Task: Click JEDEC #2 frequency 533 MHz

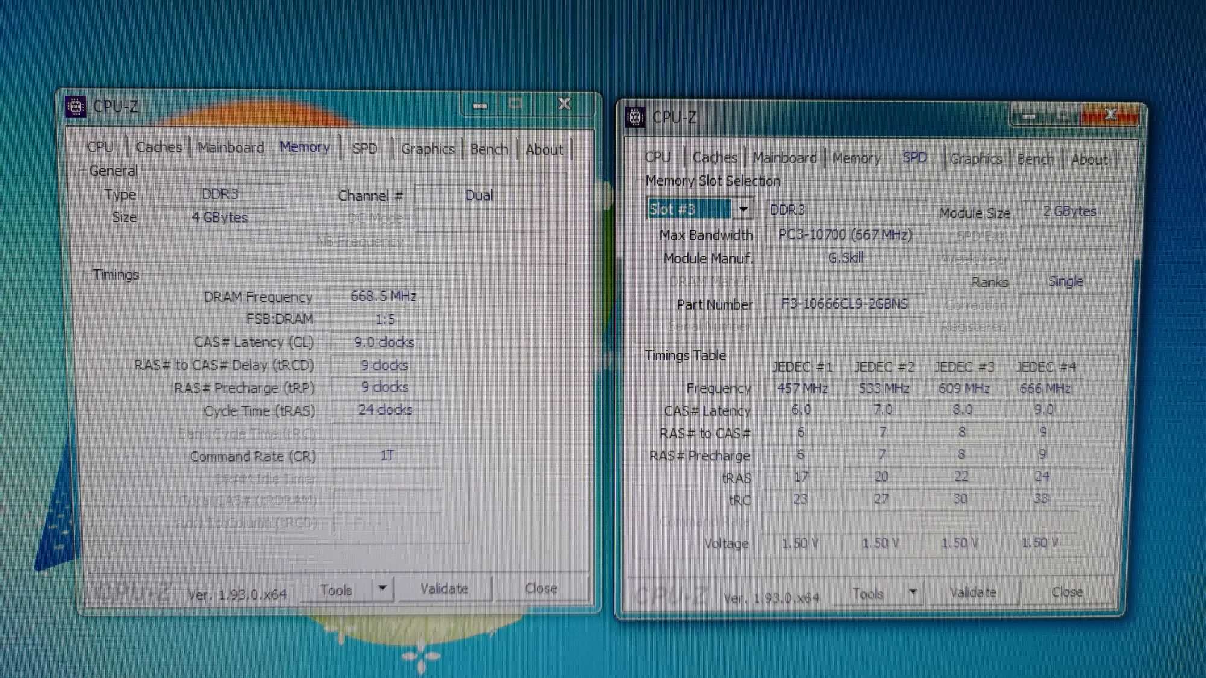Action: tap(884, 388)
